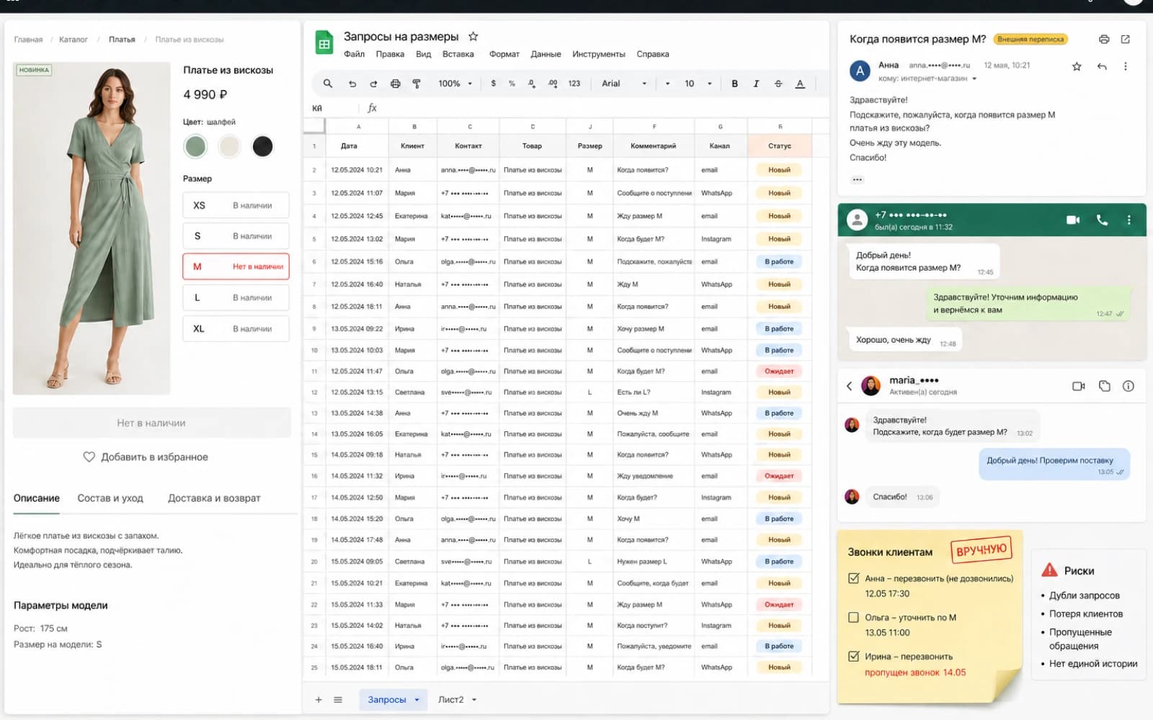
Task: Apply percent format with the % icon
Action: click(x=512, y=84)
